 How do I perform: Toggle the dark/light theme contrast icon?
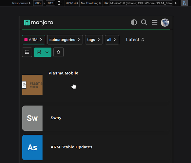(134, 22)
